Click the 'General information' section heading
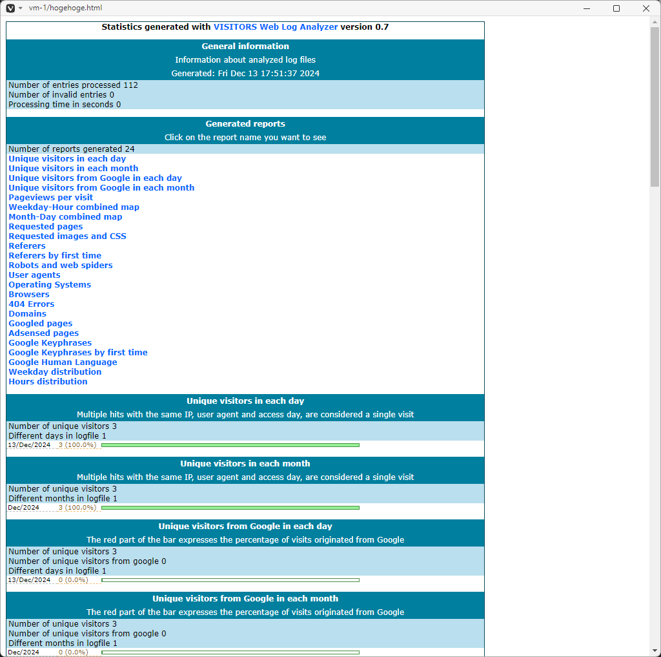 click(x=245, y=47)
